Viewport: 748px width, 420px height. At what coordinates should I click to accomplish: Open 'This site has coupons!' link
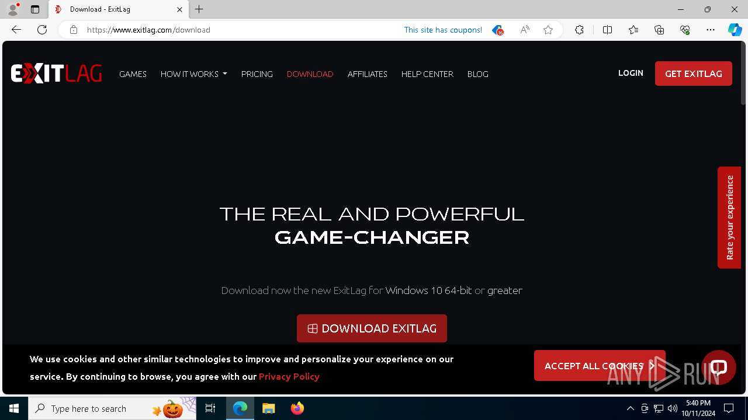click(443, 30)
